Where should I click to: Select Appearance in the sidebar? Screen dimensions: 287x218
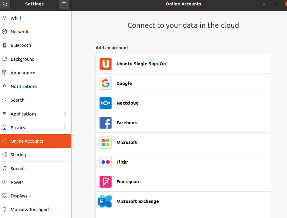36,73
